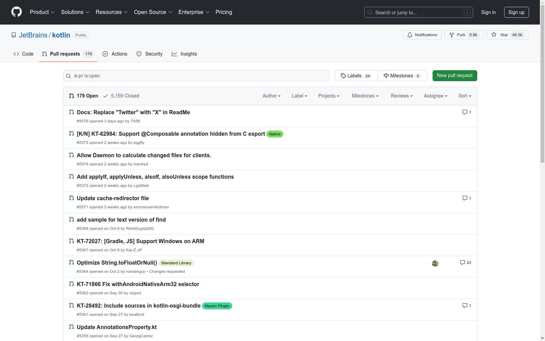
Task: Switch to the Insights tab
Action: [184, 54]
